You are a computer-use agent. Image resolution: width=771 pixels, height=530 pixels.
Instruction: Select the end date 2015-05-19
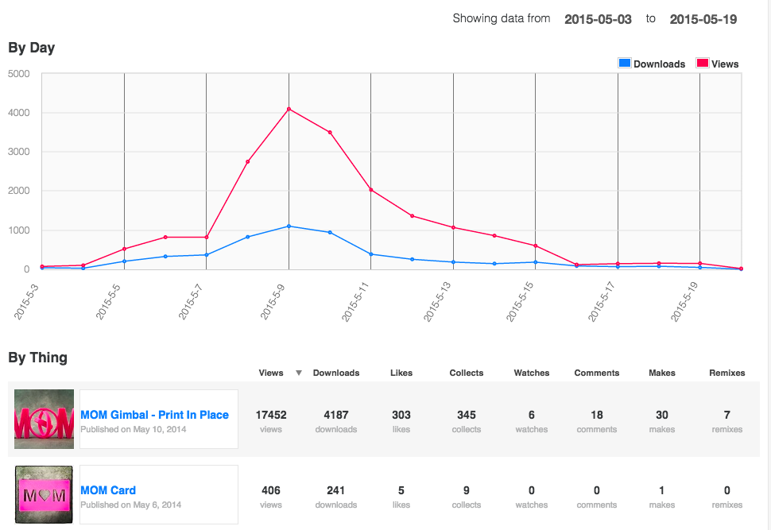point(703,19)
